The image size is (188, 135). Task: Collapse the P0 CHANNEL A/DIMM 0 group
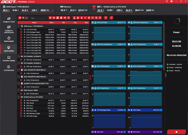click(19, 56)
